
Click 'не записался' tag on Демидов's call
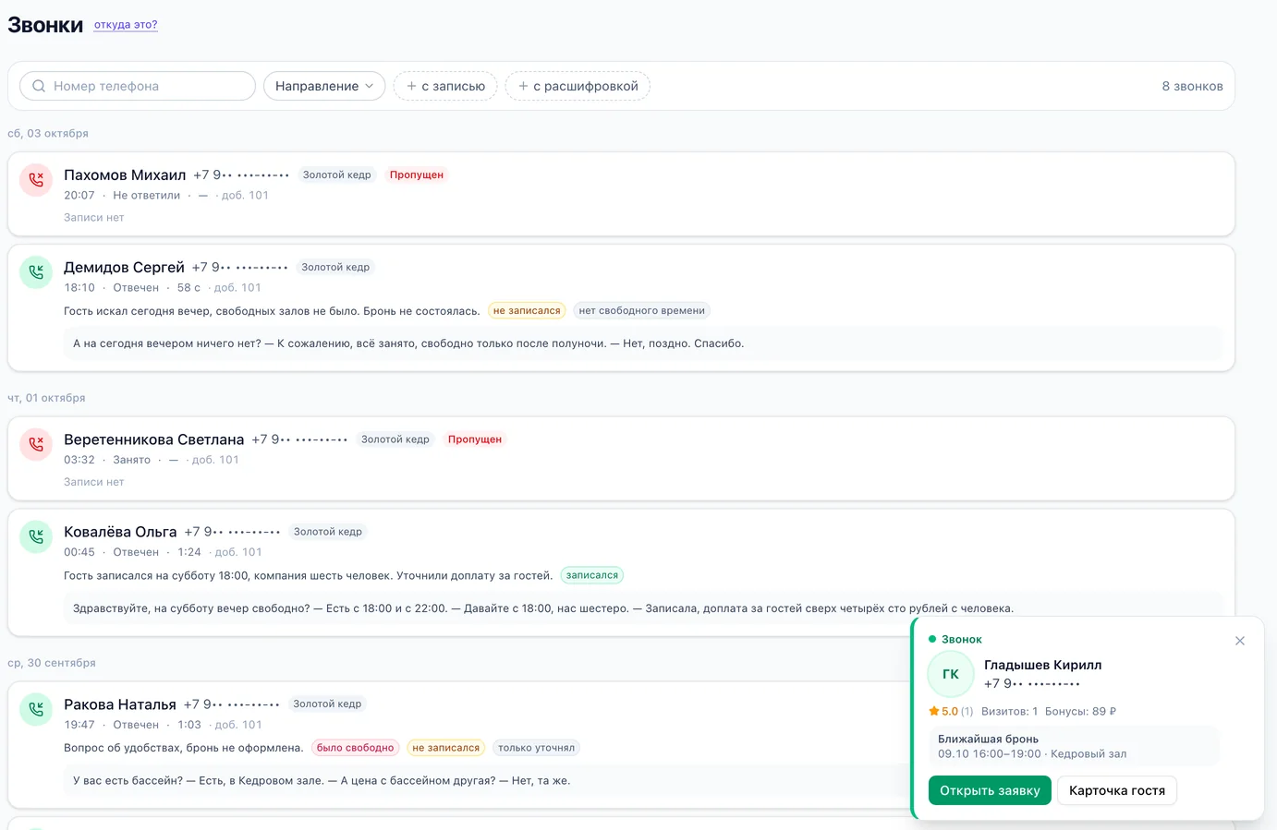tap(527, 311)
